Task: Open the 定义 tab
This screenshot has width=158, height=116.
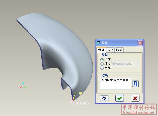Action: [x=110, y=50]
